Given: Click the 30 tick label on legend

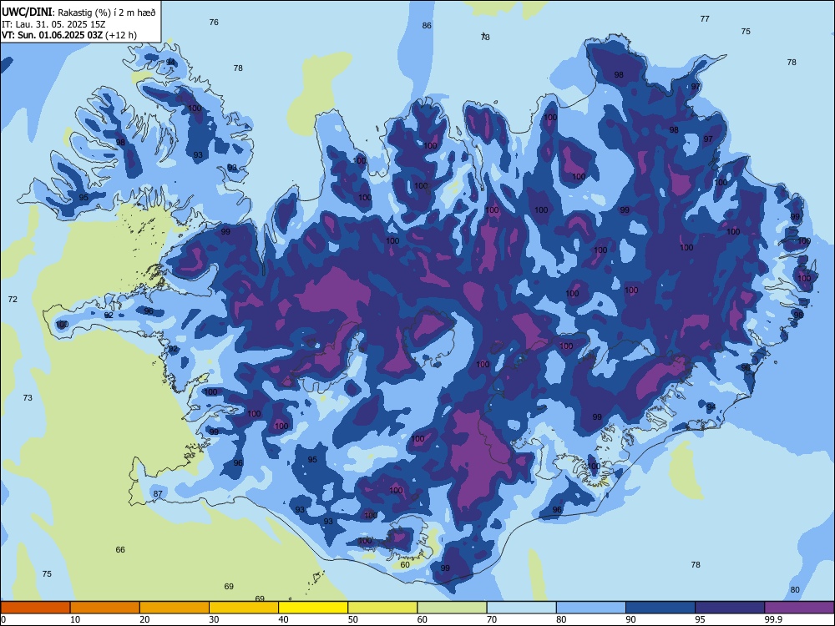Looking at the screenshot, I should click(x=214, y=619).
